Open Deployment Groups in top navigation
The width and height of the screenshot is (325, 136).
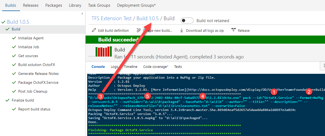tap(136, 5)
